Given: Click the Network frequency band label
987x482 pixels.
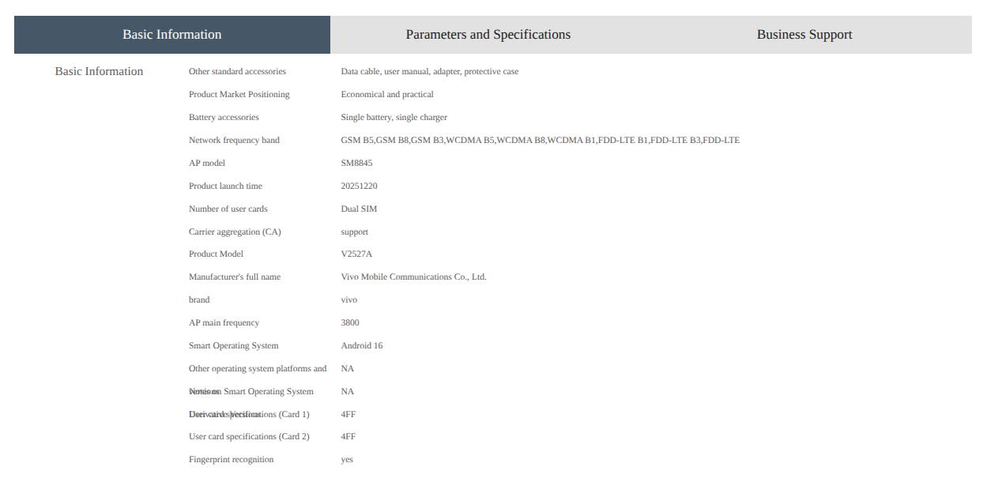Looking at the screenshot, I should click(234, 140).
